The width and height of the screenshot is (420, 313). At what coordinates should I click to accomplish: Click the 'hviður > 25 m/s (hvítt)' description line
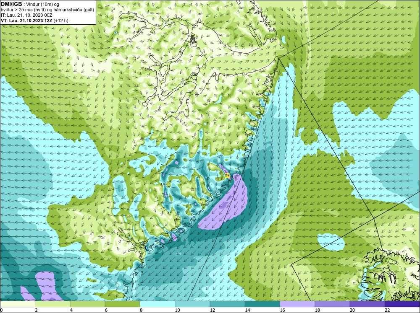pos(47,10)
